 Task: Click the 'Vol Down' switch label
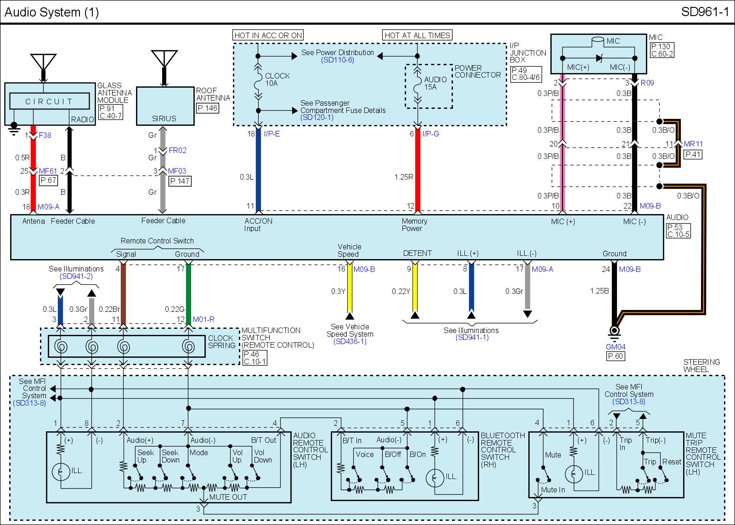tap(263, 456)
